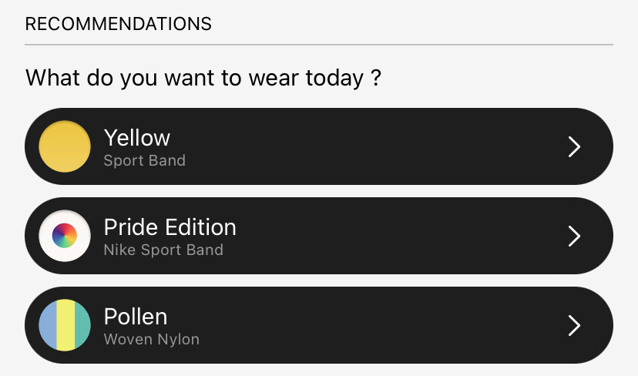Viewport: 638px width, 376px height.
Task: Click the teal stripe in Pollen swatch
Action: tap(82, 325)
